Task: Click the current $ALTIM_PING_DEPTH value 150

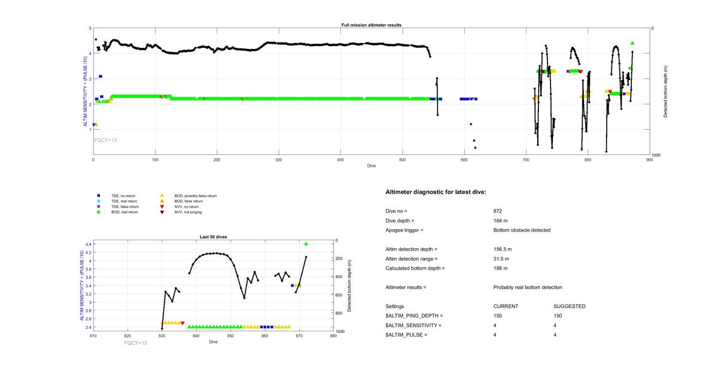Action: click(498, 316)
